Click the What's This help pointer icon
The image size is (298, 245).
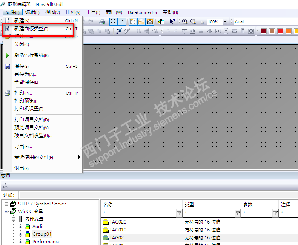click(172, 21)
